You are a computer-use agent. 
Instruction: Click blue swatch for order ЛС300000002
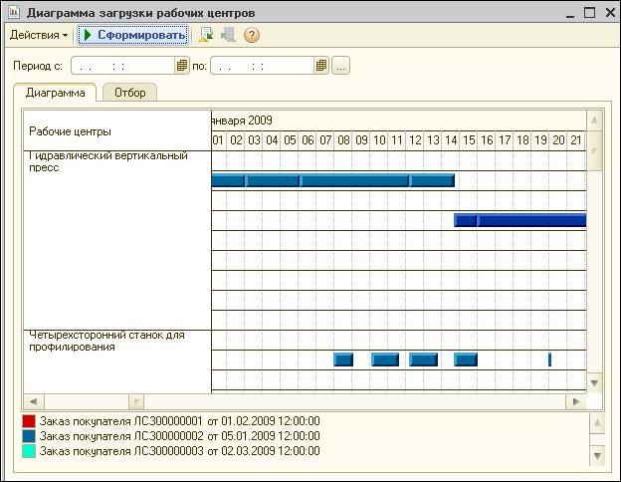[x=29, y=436]
